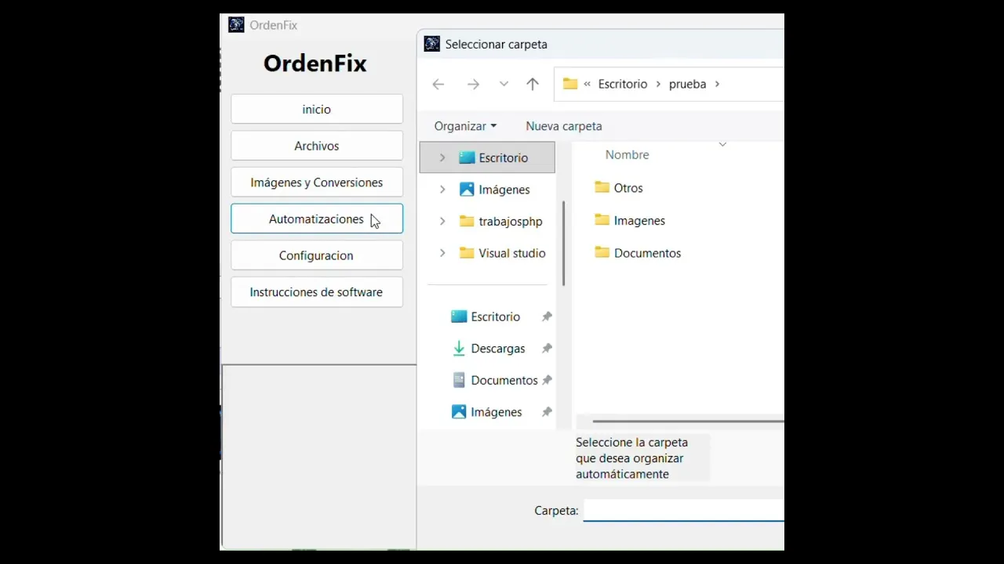
Task: Click the pinned Documentos document icon in quick access
Action: tap(460, 380)
